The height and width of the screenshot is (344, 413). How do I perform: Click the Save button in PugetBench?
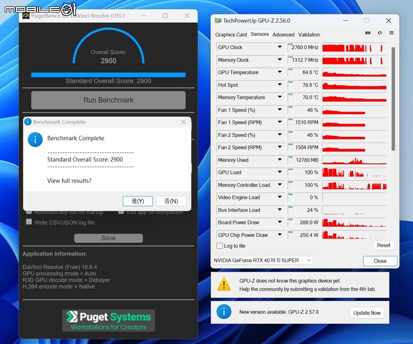coord(109,238)
